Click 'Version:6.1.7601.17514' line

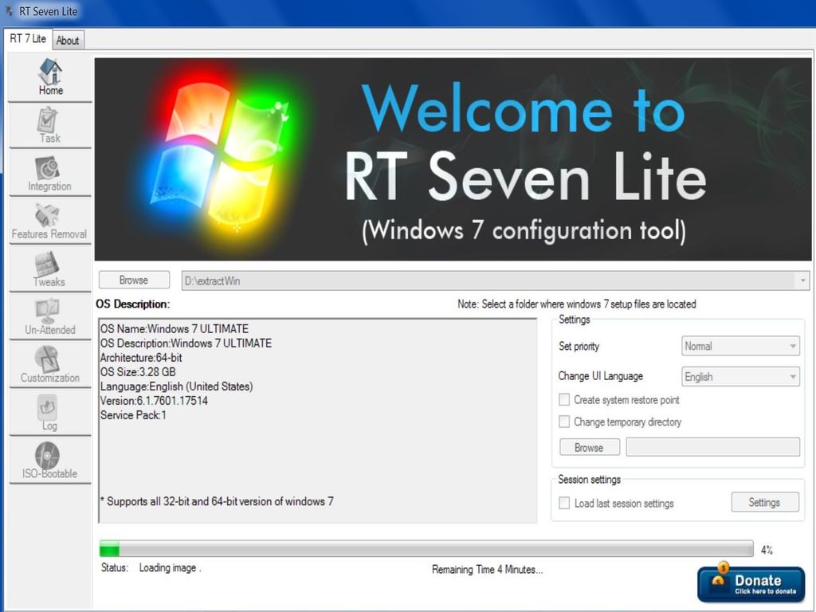[x=154, y=401]
